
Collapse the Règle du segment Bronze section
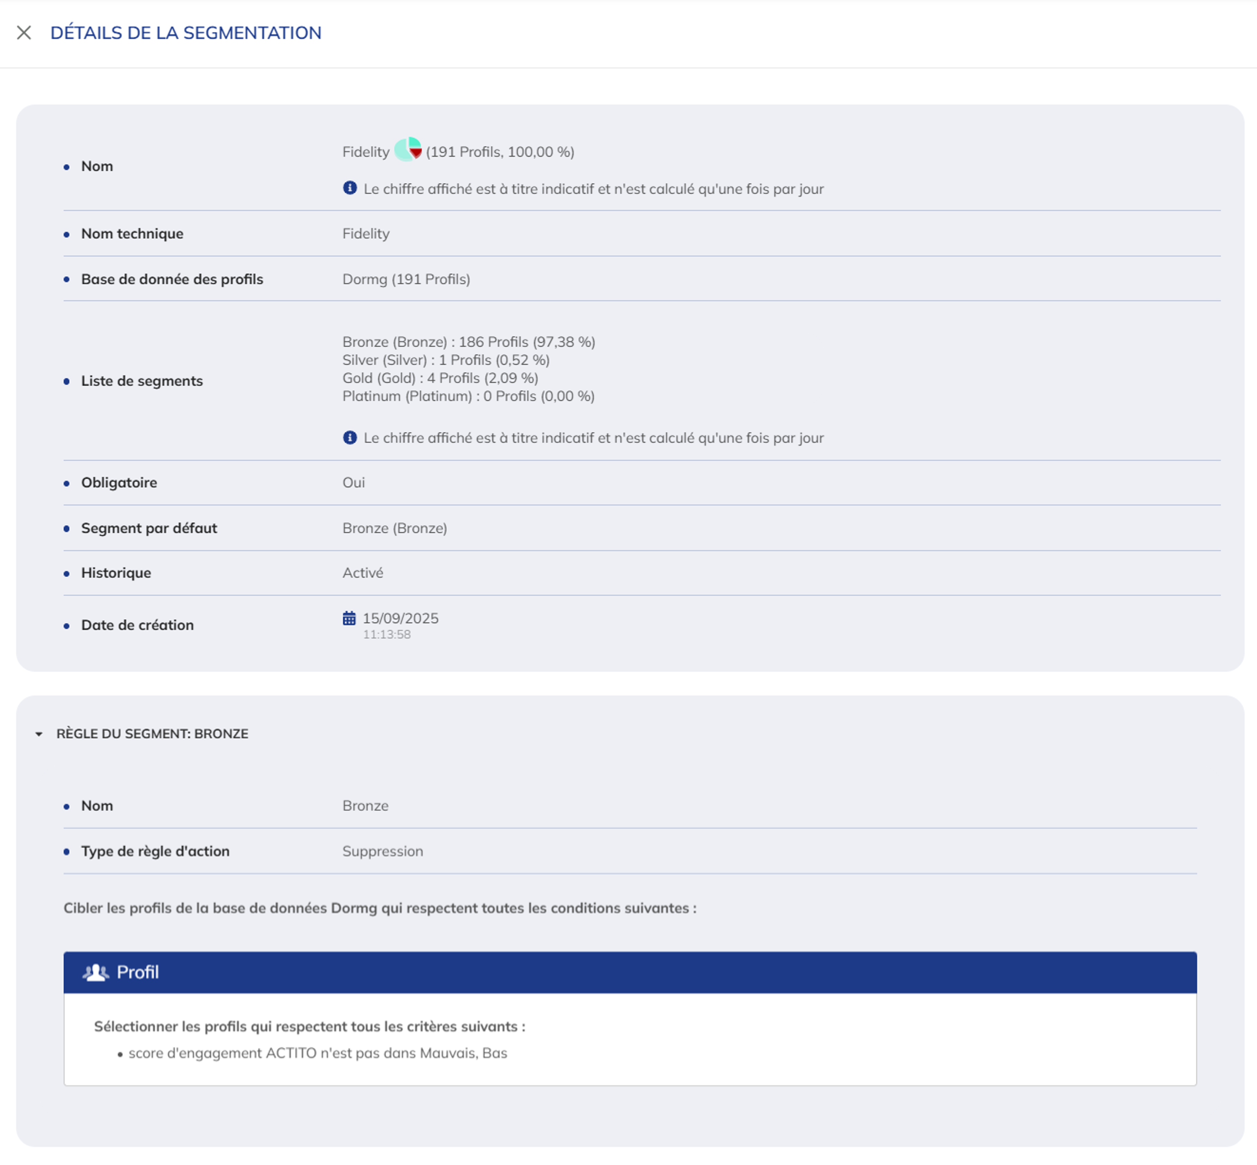pyautogui.click(x=39, y=734)
